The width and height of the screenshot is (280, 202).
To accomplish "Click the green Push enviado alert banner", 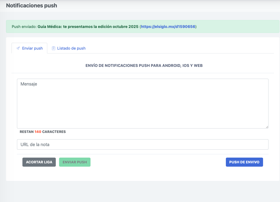I will point(232,27).
